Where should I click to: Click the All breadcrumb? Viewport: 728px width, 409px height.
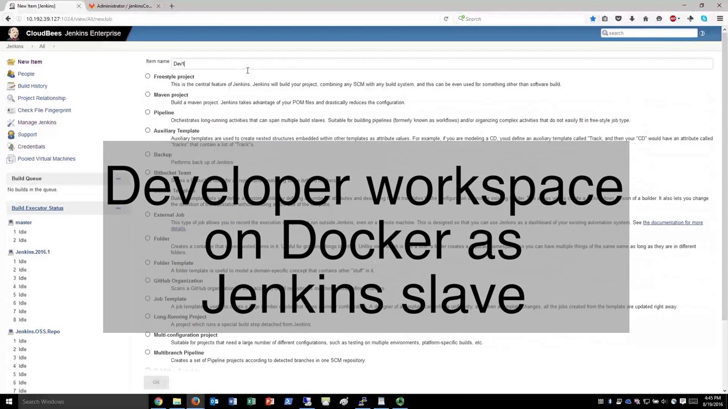click(x=42, y=46)
